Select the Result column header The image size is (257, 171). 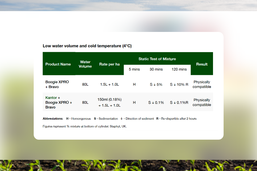tap(202, 64)
